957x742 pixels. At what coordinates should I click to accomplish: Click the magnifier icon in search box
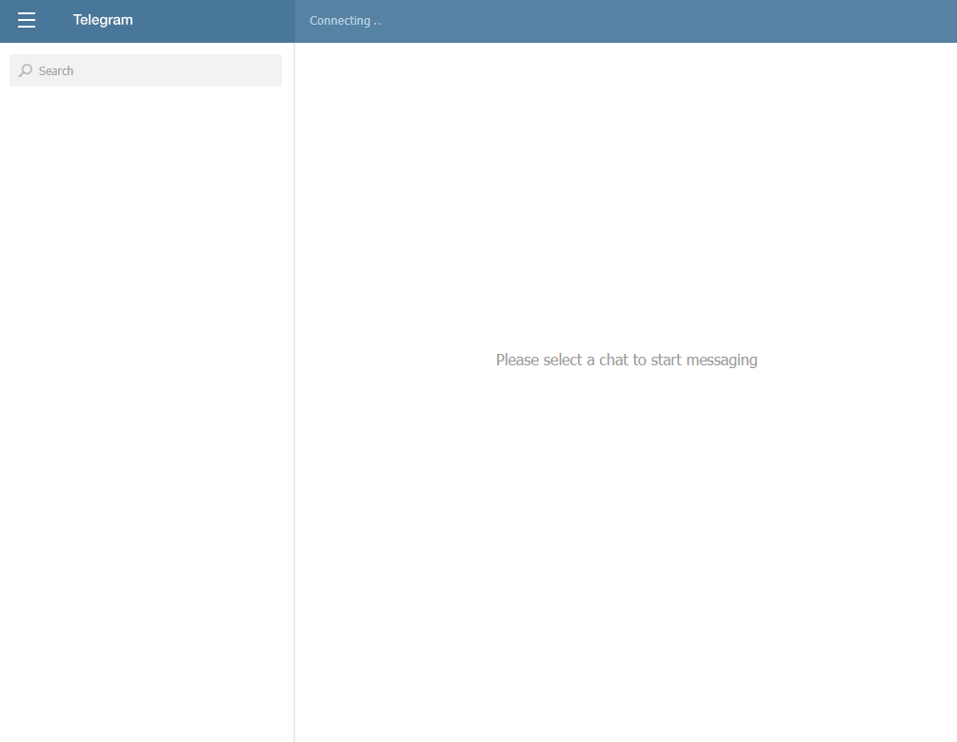click(26, 70)
